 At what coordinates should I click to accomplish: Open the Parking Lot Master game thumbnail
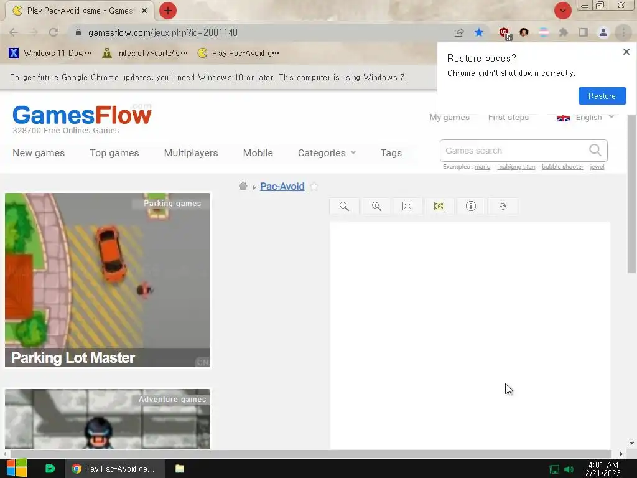(x=108, y=280)
